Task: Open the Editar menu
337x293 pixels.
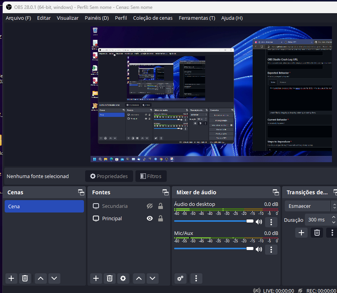Action: pyautogui.click(x=44, y=18)
